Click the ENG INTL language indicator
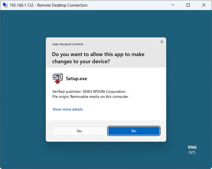 192,150
